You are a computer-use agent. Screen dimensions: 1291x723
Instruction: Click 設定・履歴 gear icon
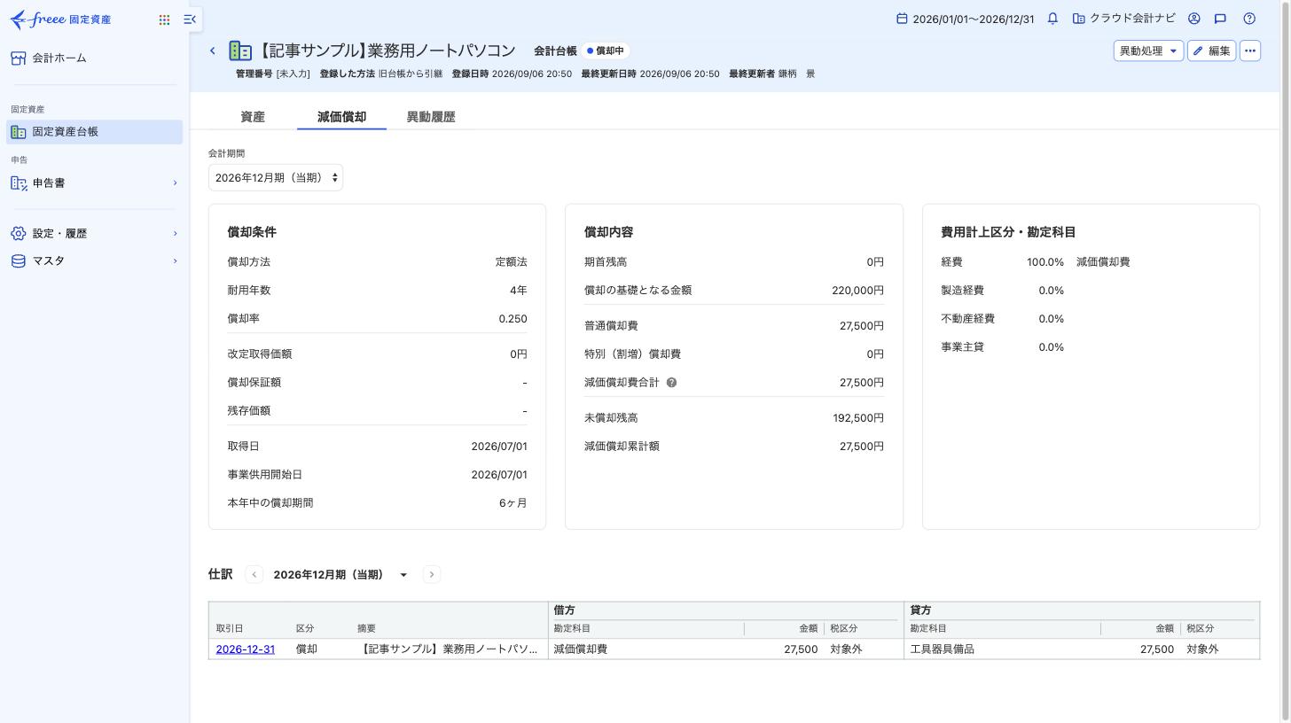pyautogui.click(x=18, y=234)
